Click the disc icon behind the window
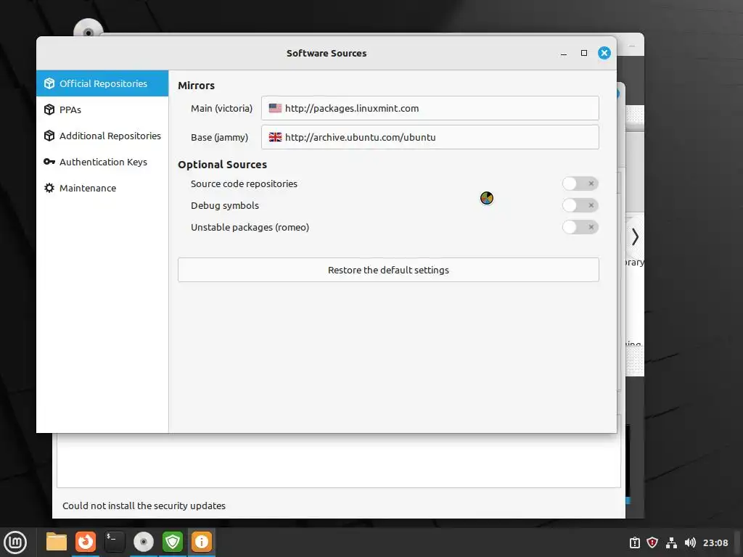 [x=88, y=28]
